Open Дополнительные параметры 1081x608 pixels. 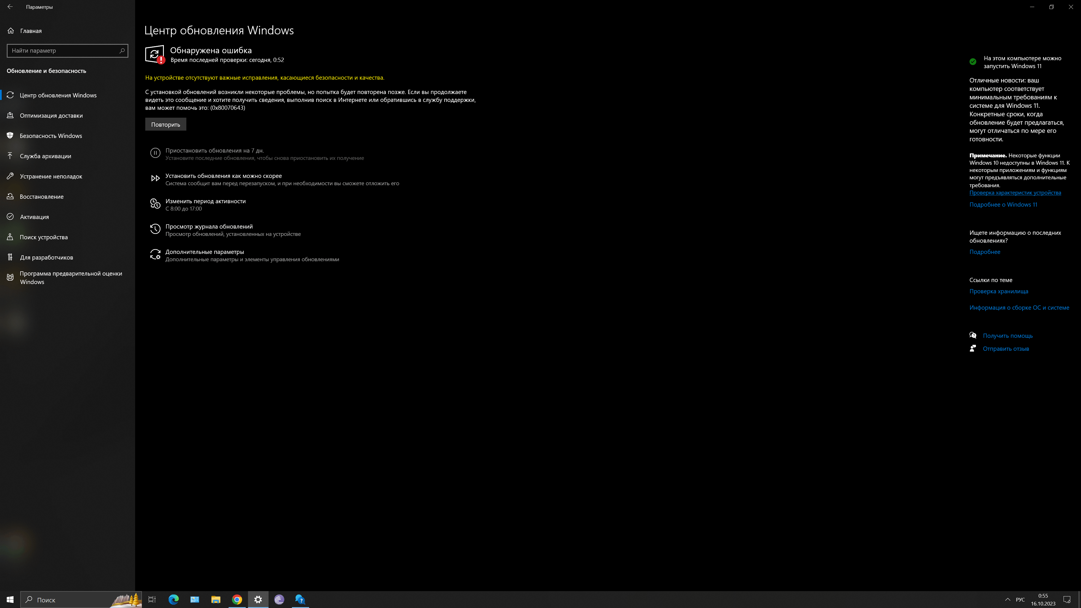(205, 252)
